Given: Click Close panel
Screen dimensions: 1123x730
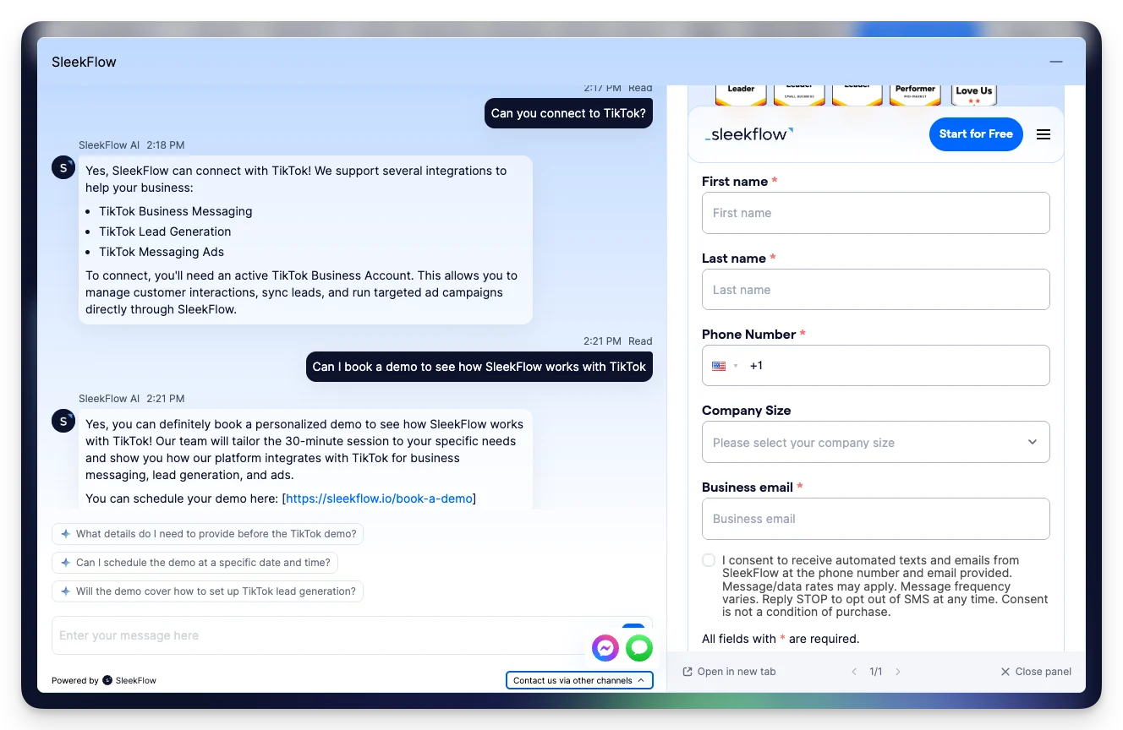Looking at the screenshot, I should point(1036,672).
